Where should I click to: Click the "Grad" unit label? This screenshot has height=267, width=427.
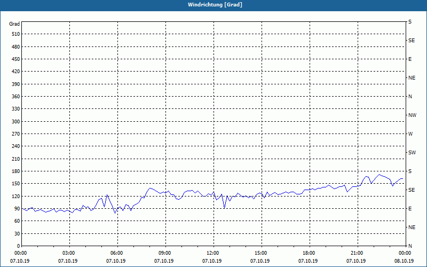[14, 24]
